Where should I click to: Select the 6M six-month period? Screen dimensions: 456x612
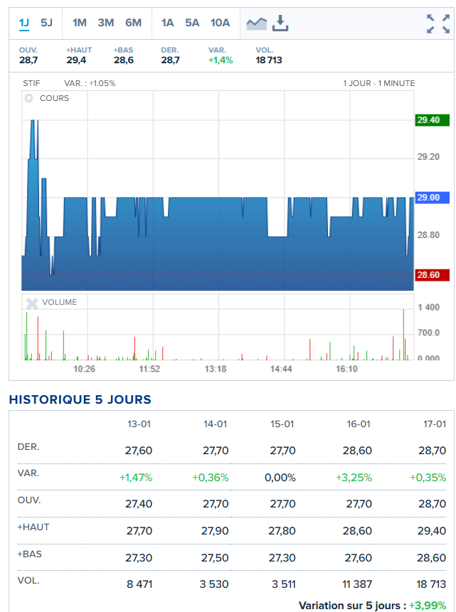tap(133, 23)
